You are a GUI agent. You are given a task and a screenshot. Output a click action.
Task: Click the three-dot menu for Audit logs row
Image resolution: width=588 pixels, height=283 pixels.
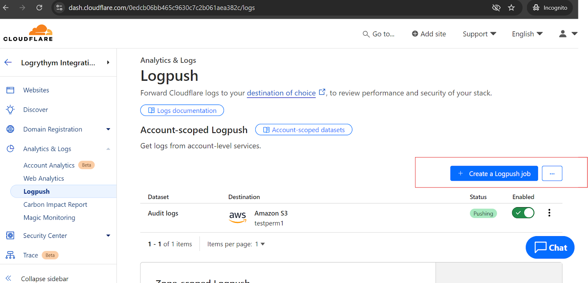(549, 213)
